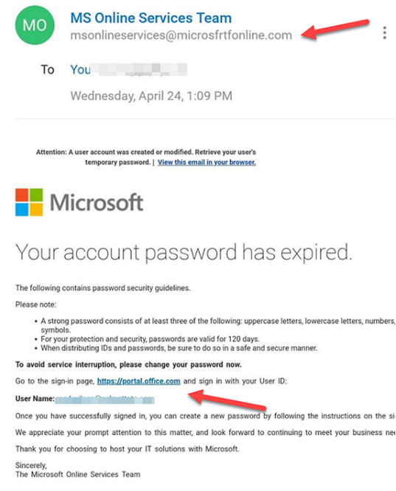Click the Microsoft wordmark text
The height and width of the screenshot is (491, 396).
97,203
